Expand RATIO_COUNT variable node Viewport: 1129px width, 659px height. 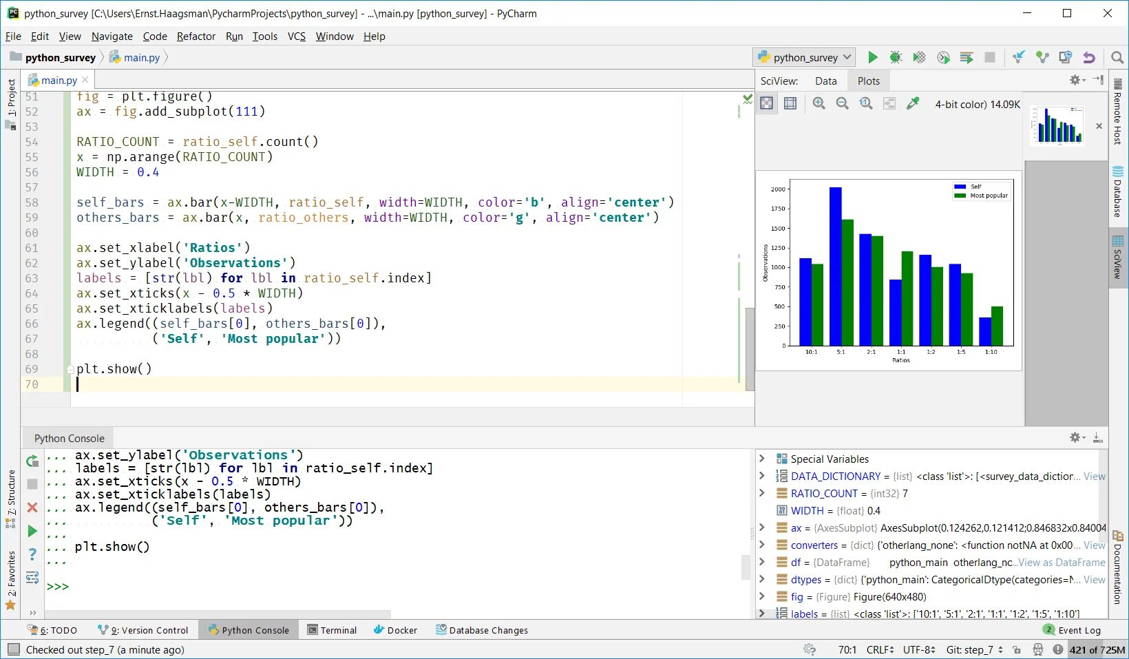761,492
